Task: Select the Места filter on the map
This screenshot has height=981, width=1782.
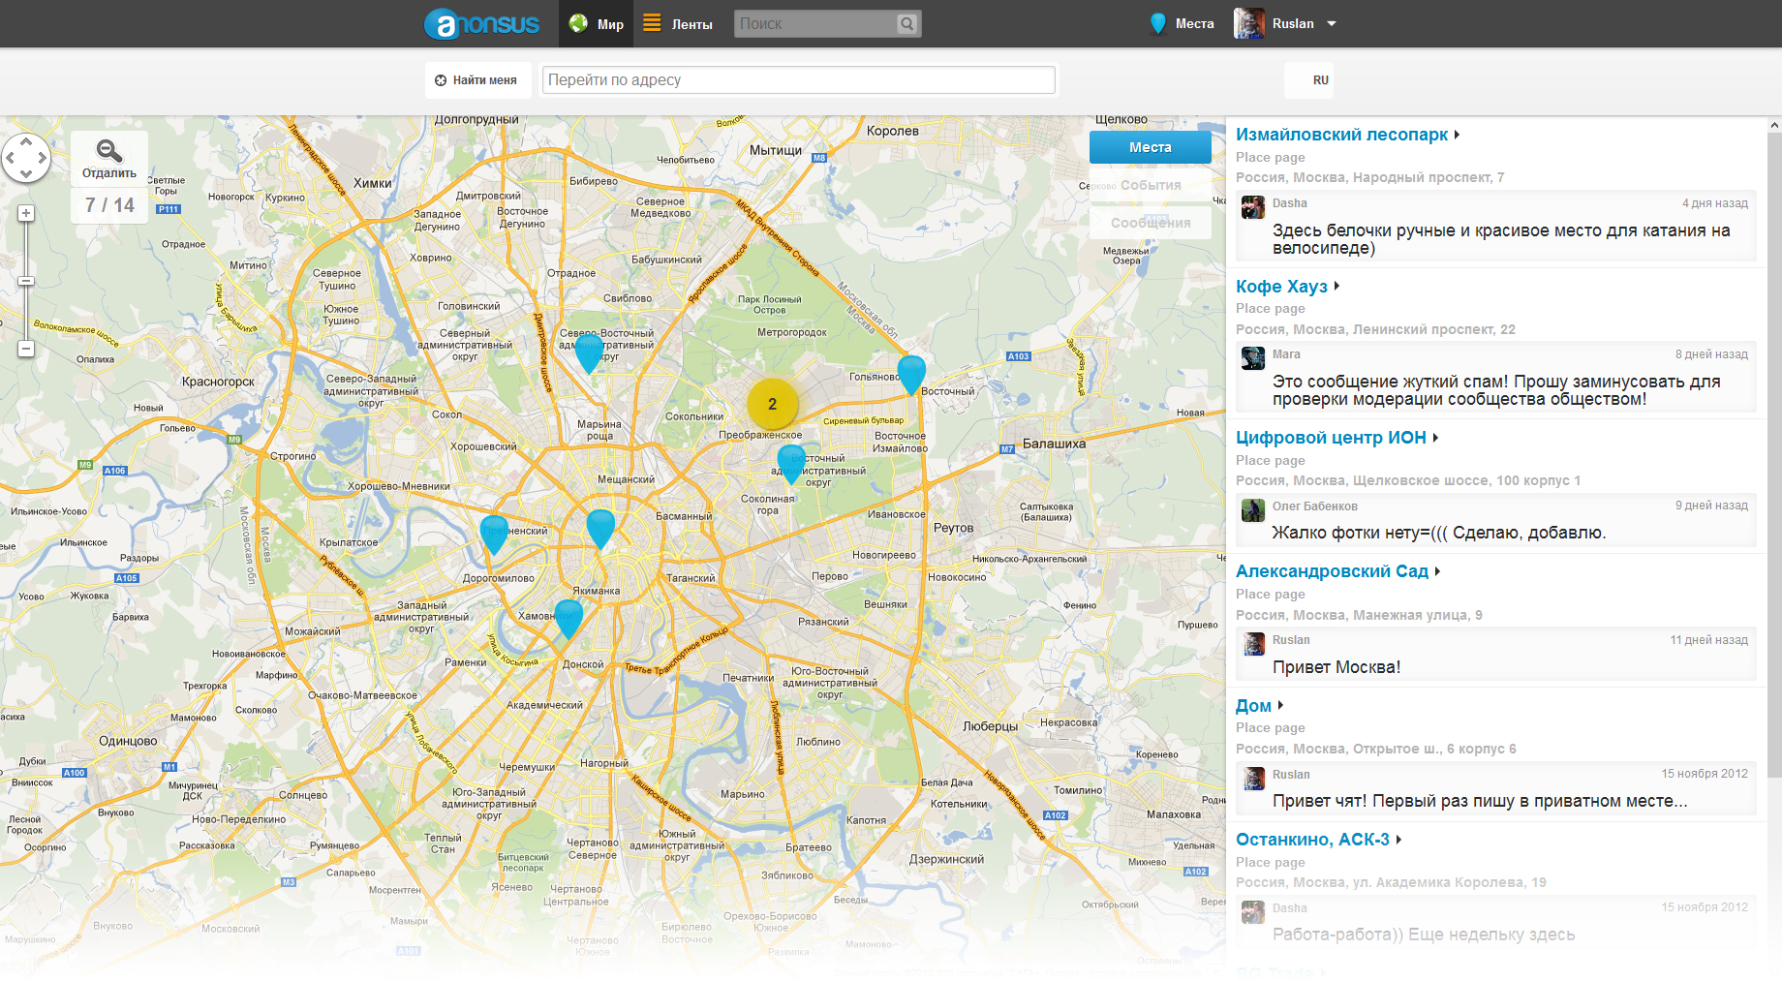Action: point(1150,147)
